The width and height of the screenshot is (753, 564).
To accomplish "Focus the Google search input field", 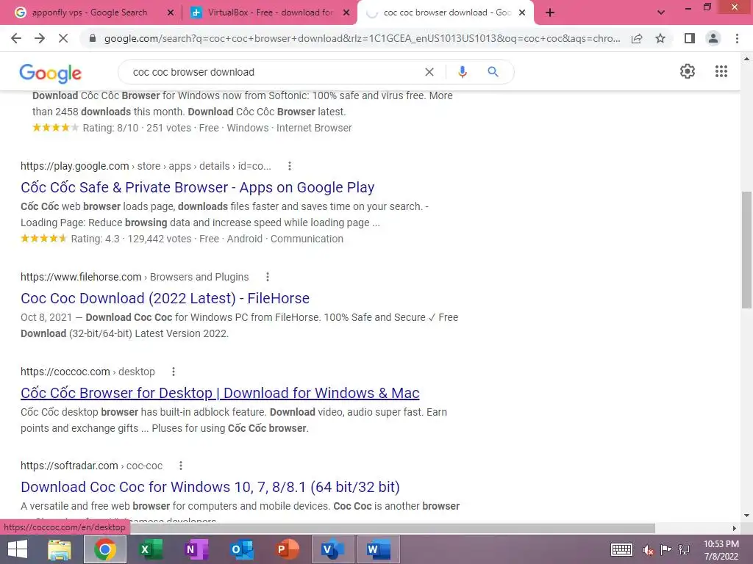I will (x=274, y=72).
